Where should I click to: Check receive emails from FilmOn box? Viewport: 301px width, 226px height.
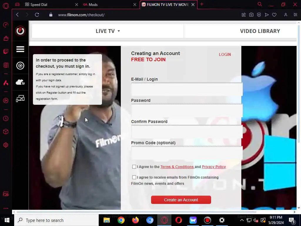tap(134, 177)
